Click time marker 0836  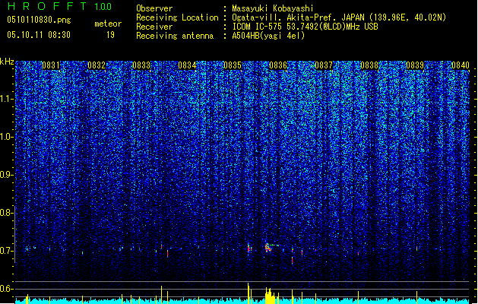click(x=278, y=65)
